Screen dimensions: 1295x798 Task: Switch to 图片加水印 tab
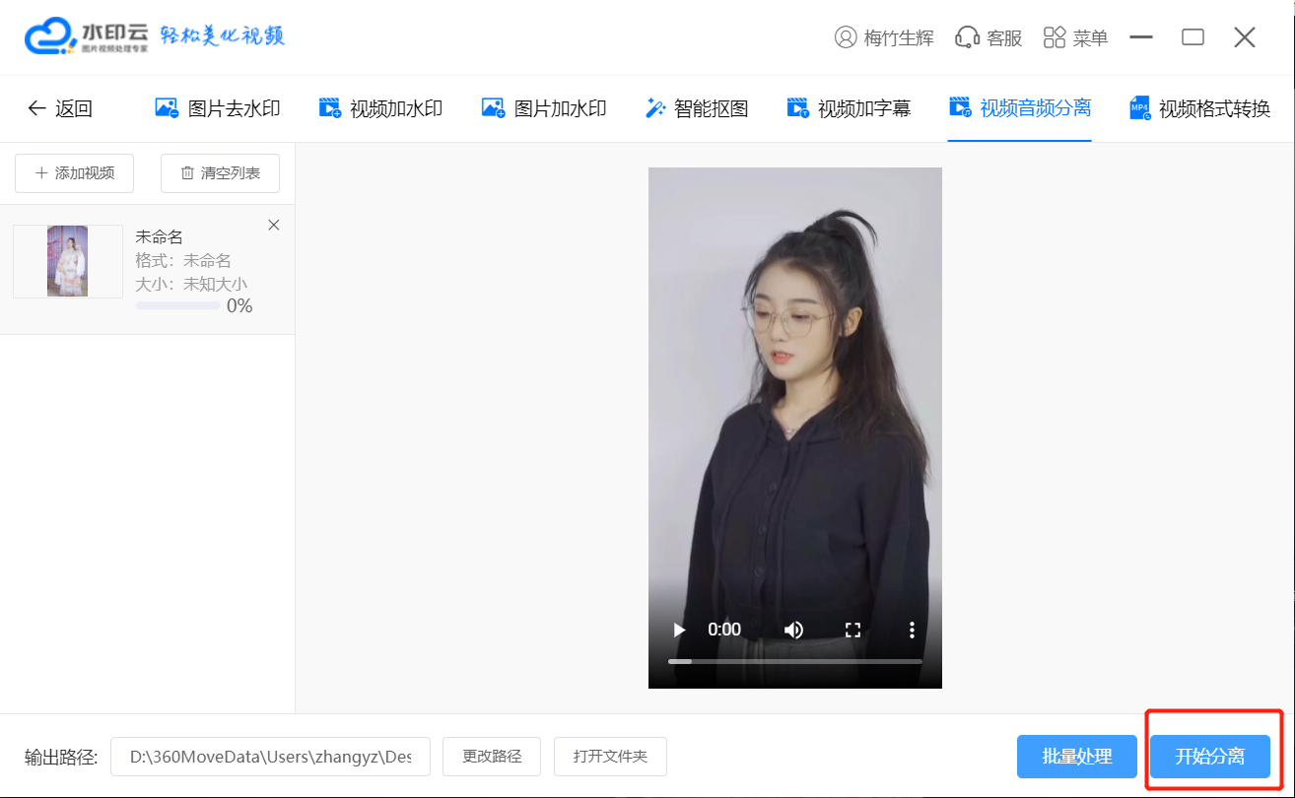[544, 108]
